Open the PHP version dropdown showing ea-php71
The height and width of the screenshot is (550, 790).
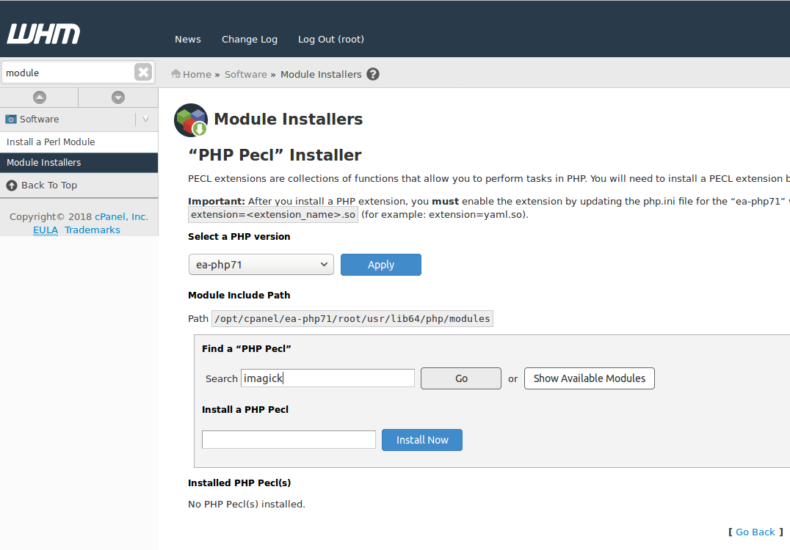pyautogui.click(x=261, y=264)
